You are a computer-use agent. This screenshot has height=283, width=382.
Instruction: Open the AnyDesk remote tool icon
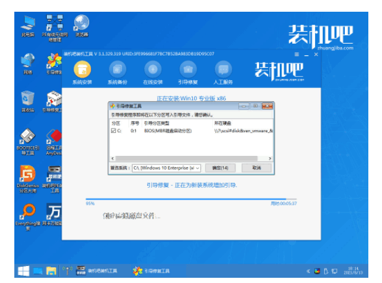tap(54, 142)
